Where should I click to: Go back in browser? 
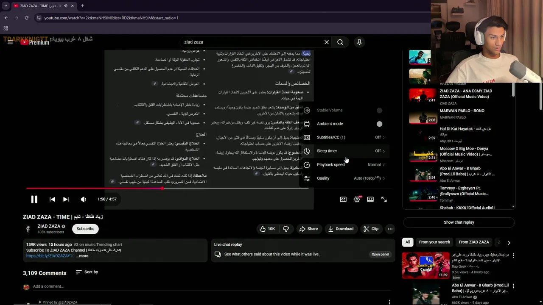(6, 18)
